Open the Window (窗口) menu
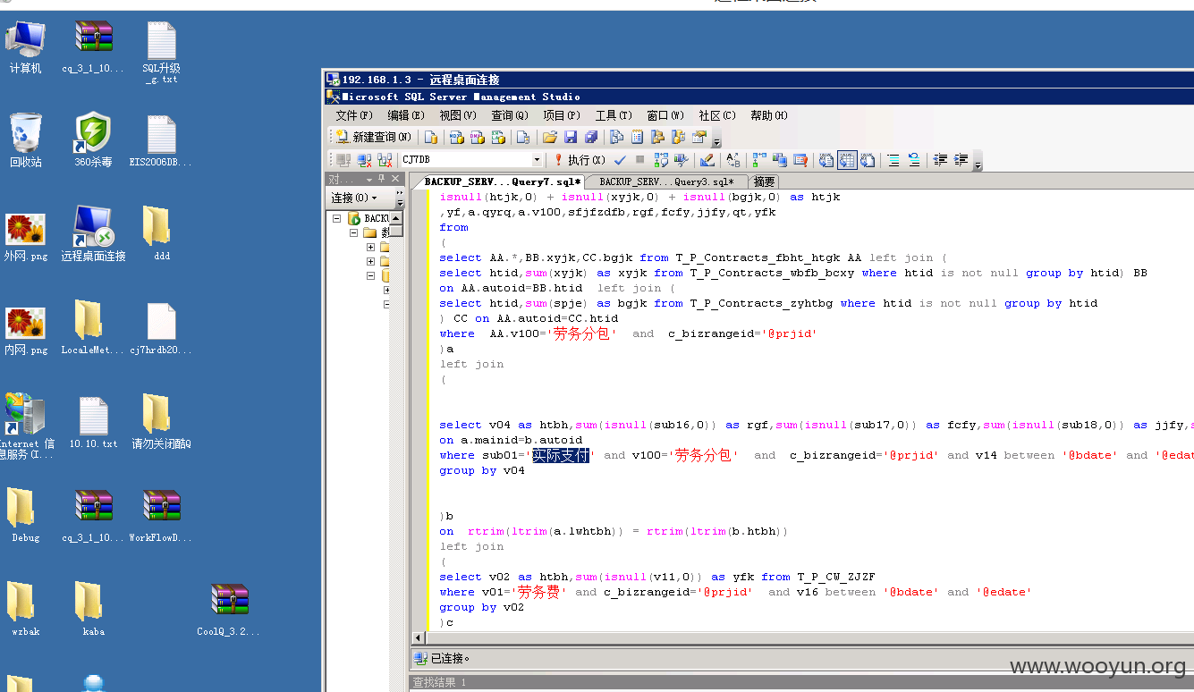Image resolution: width=1194 pixels, height=692 pixels. pyautogui.click(x=665, y=115)
